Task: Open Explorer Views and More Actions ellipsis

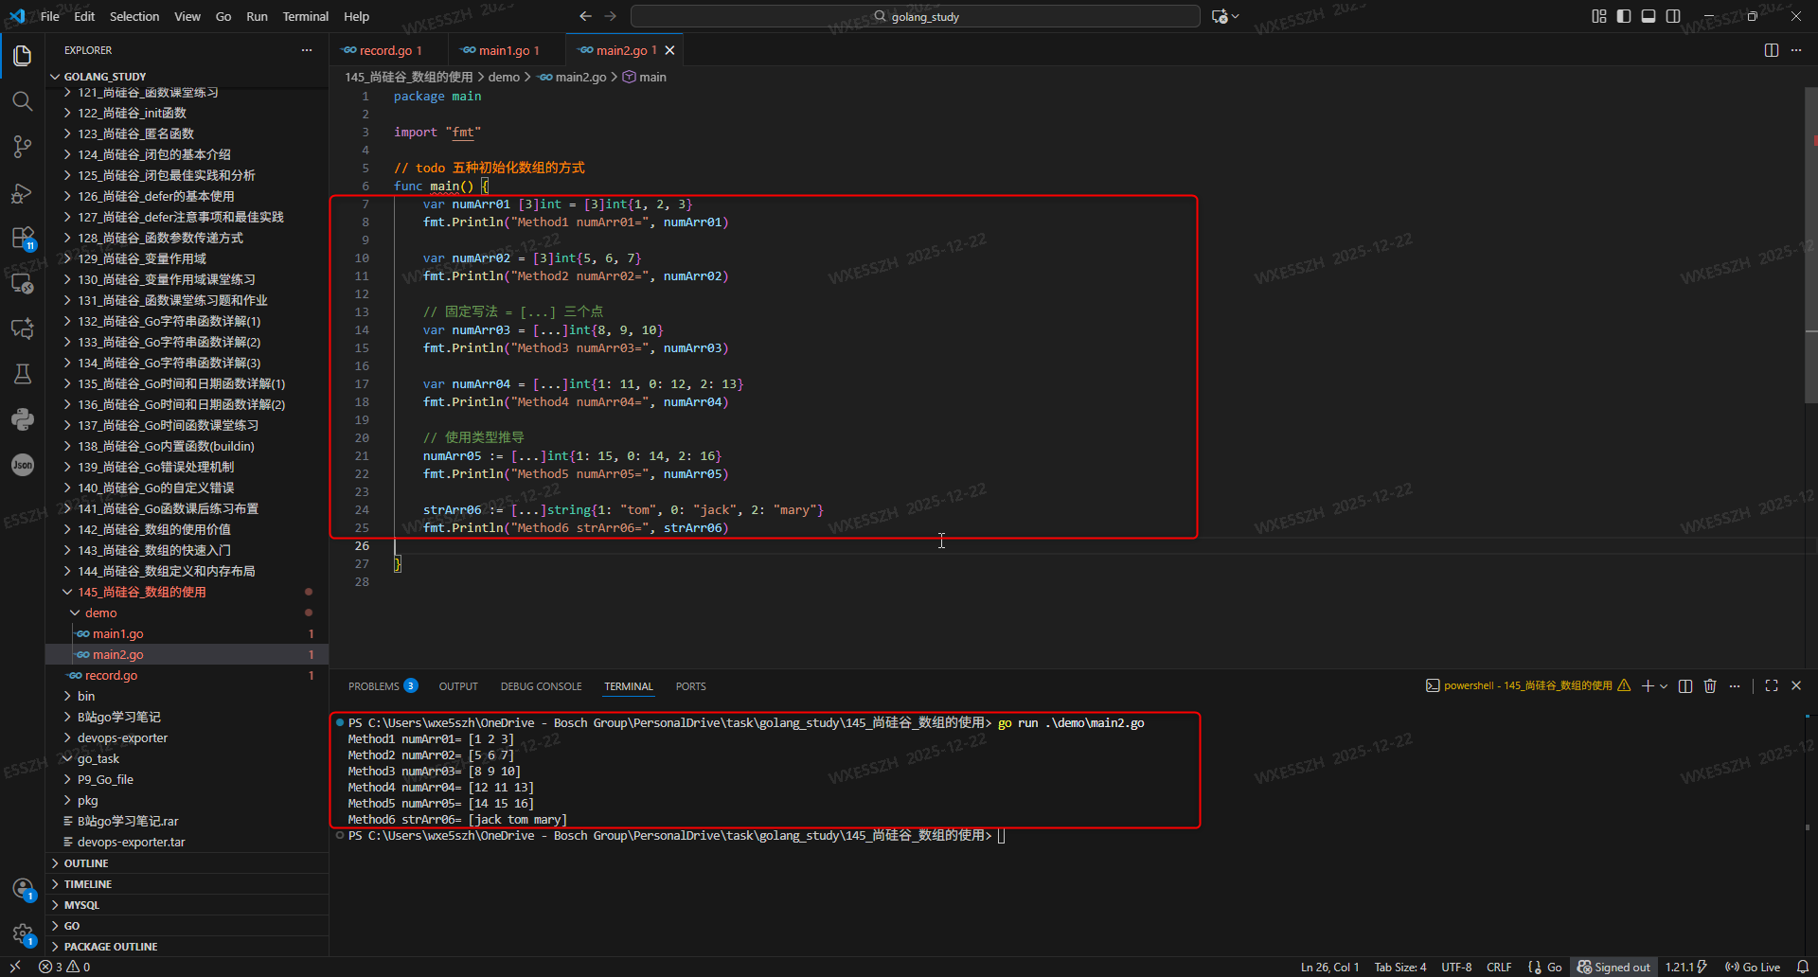Action: [x=307, y=50]
